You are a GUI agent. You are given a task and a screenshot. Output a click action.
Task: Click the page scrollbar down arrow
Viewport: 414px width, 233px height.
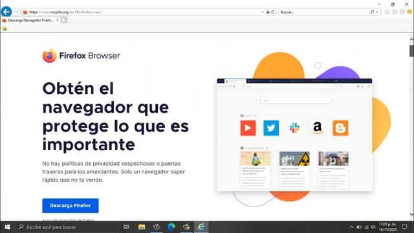click(411, 214)
